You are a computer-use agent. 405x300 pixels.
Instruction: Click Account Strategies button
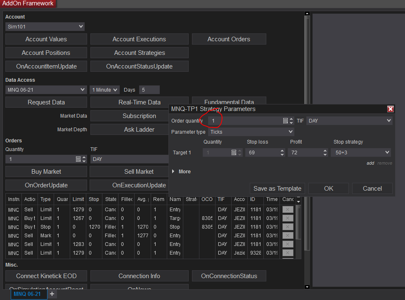139,53
